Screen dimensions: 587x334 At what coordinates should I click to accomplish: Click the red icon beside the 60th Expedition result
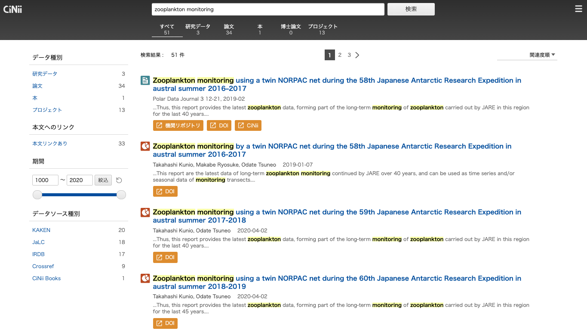point(145,278)
